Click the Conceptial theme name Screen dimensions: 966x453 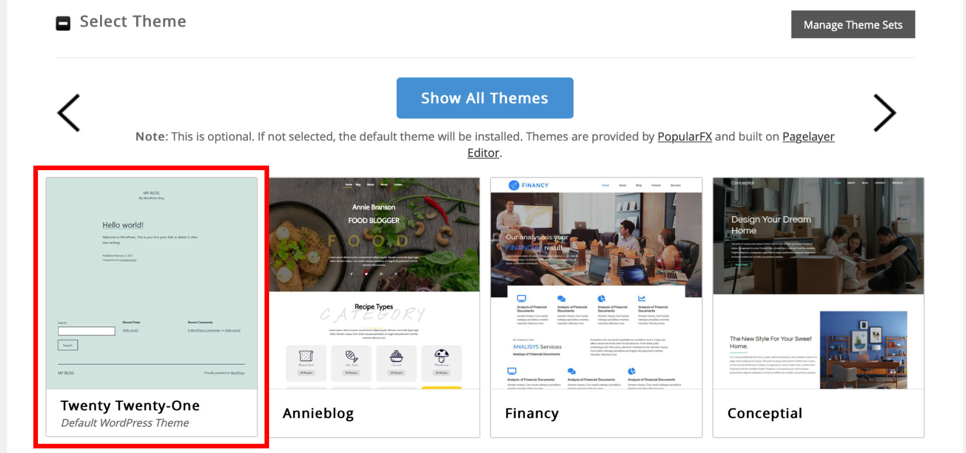(765, 413)
